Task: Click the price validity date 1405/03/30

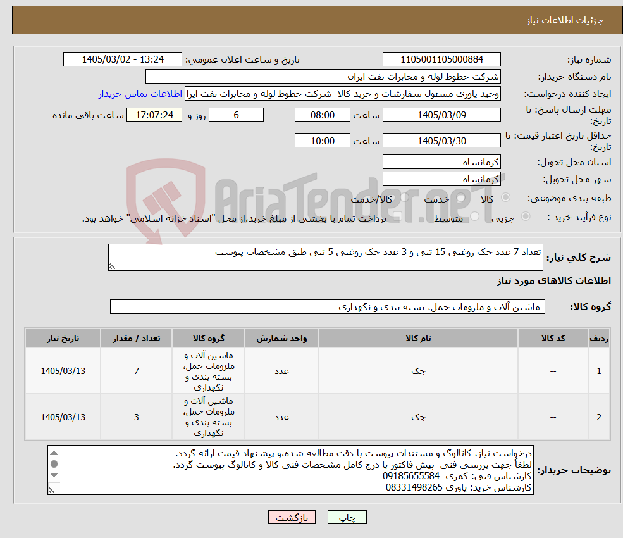Action: [x=441, y=141]
